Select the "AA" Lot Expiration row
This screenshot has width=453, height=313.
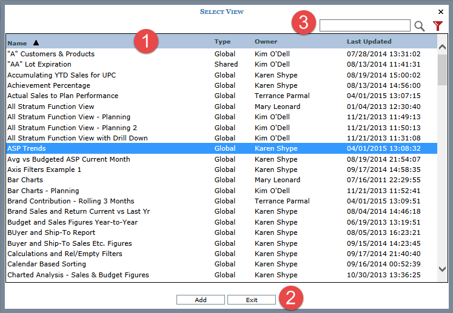point(39,64)
